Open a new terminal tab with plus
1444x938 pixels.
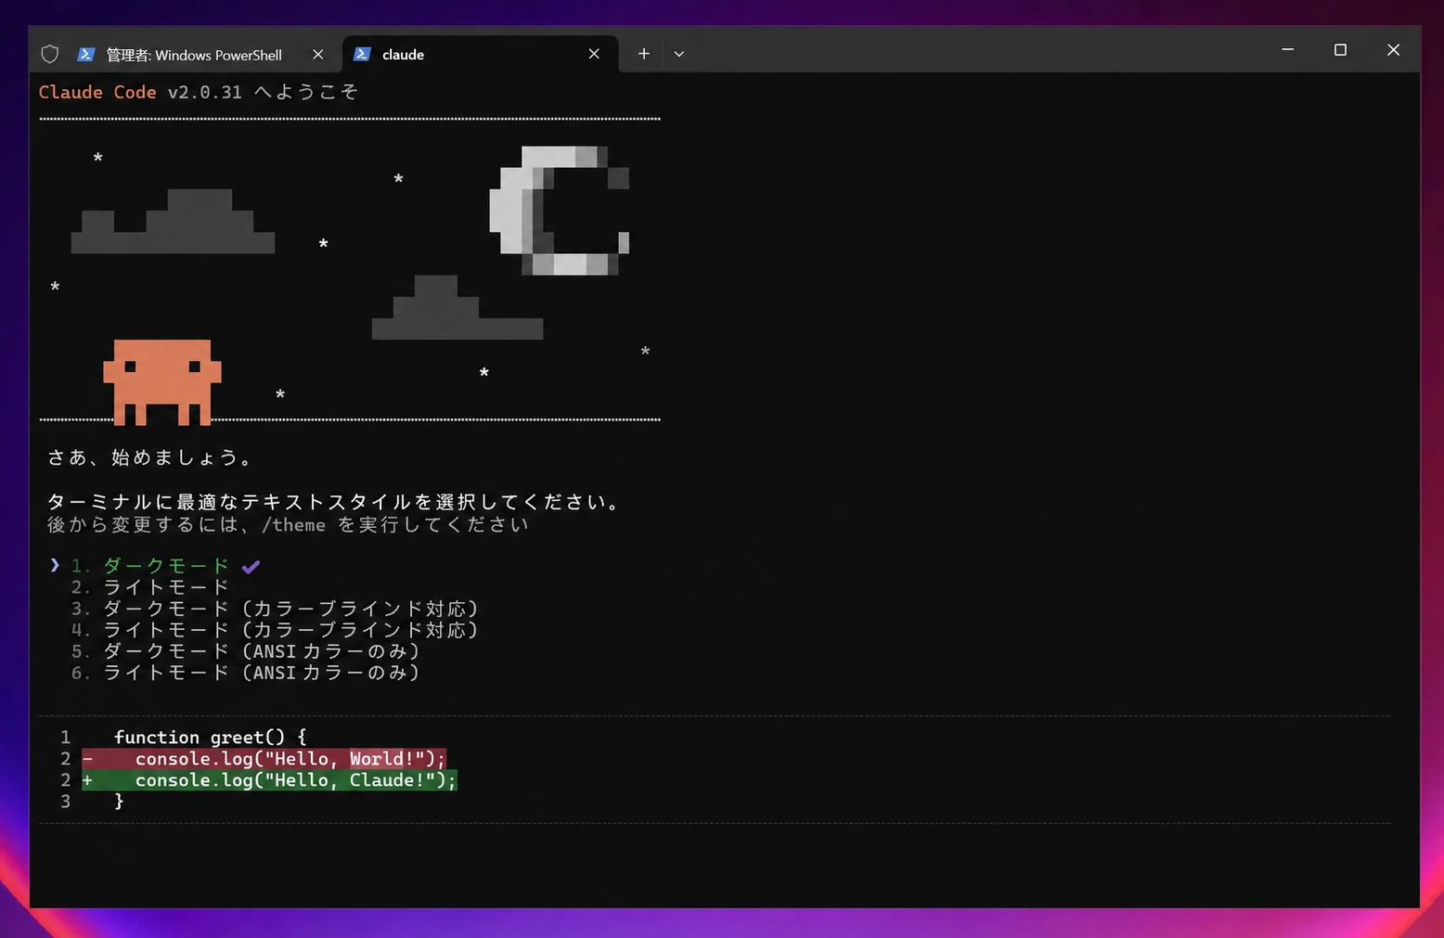point(643,54)
